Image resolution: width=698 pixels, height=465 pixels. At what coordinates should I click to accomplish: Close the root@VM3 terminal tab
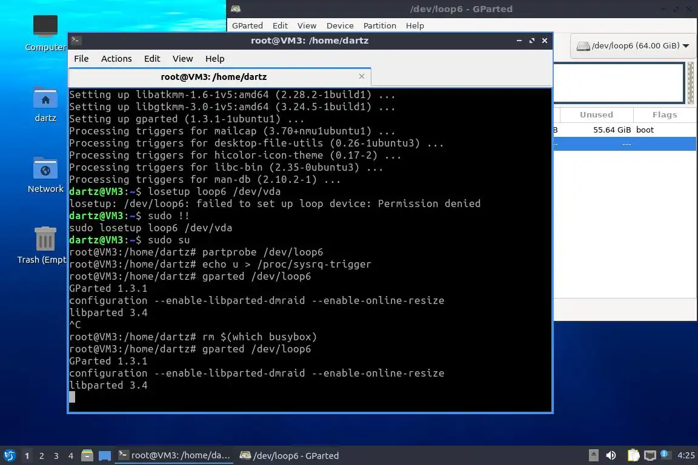[362, 76]
